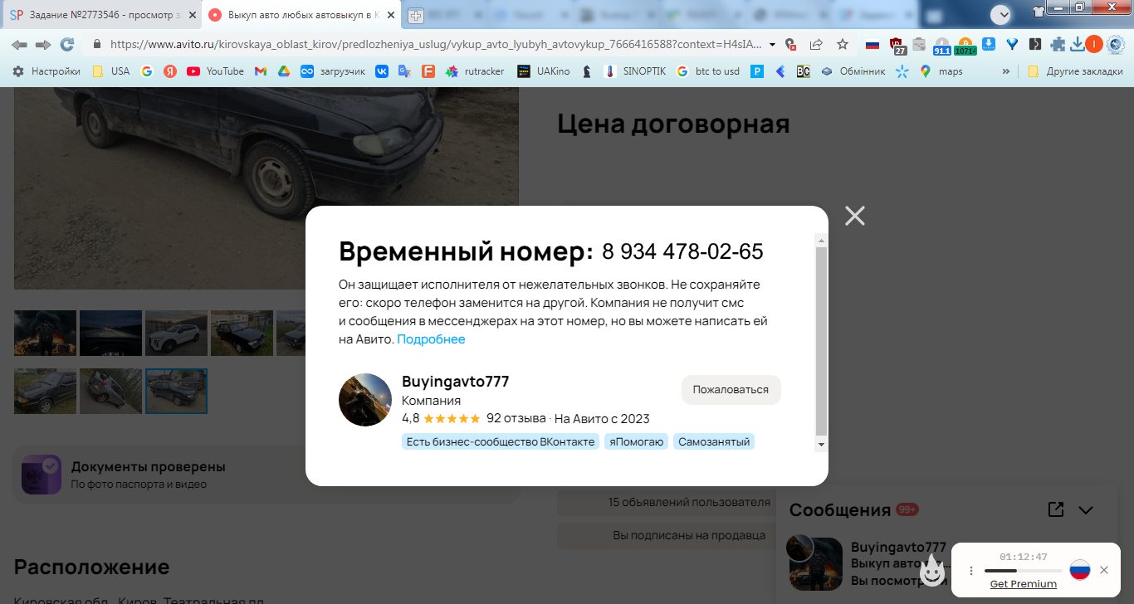Go forward with the browser forward arrow

pyautogui.click(x=43, y=45)
